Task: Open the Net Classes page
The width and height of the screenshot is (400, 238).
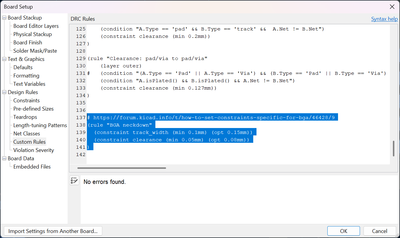Action: click(x=26, y=134)
